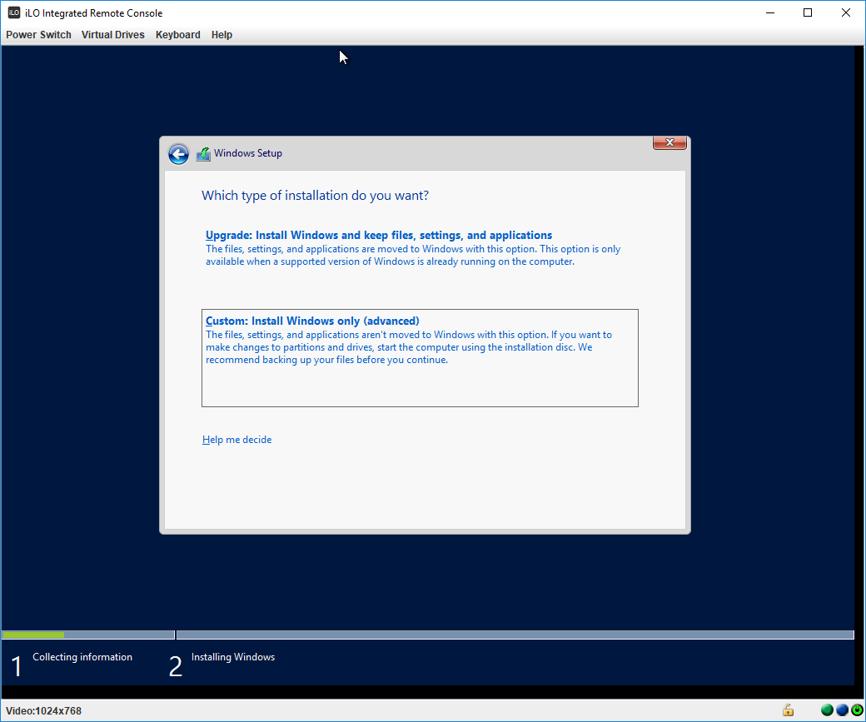Screen dimensions: 866x722
Task: Open the Virtual Drives menu
Action: (x=113, y=35)
